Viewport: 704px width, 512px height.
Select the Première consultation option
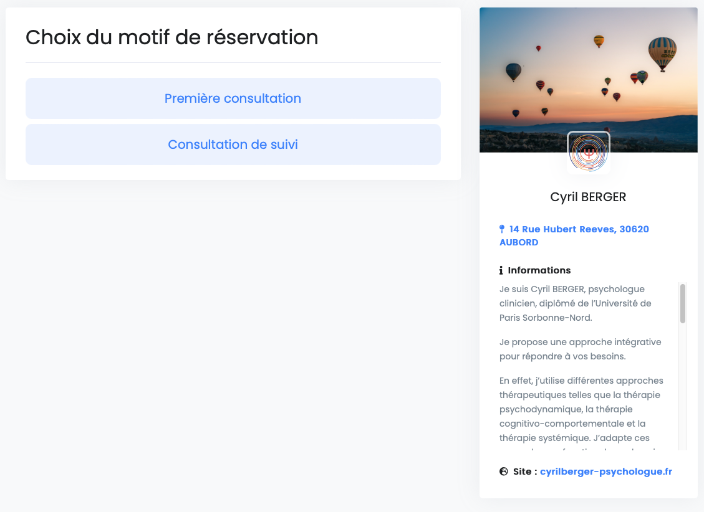tap(233, 98)
